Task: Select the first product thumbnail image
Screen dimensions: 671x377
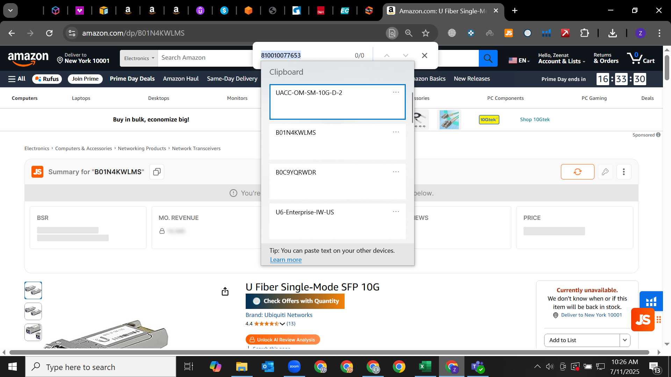Action: click(33, 290)
